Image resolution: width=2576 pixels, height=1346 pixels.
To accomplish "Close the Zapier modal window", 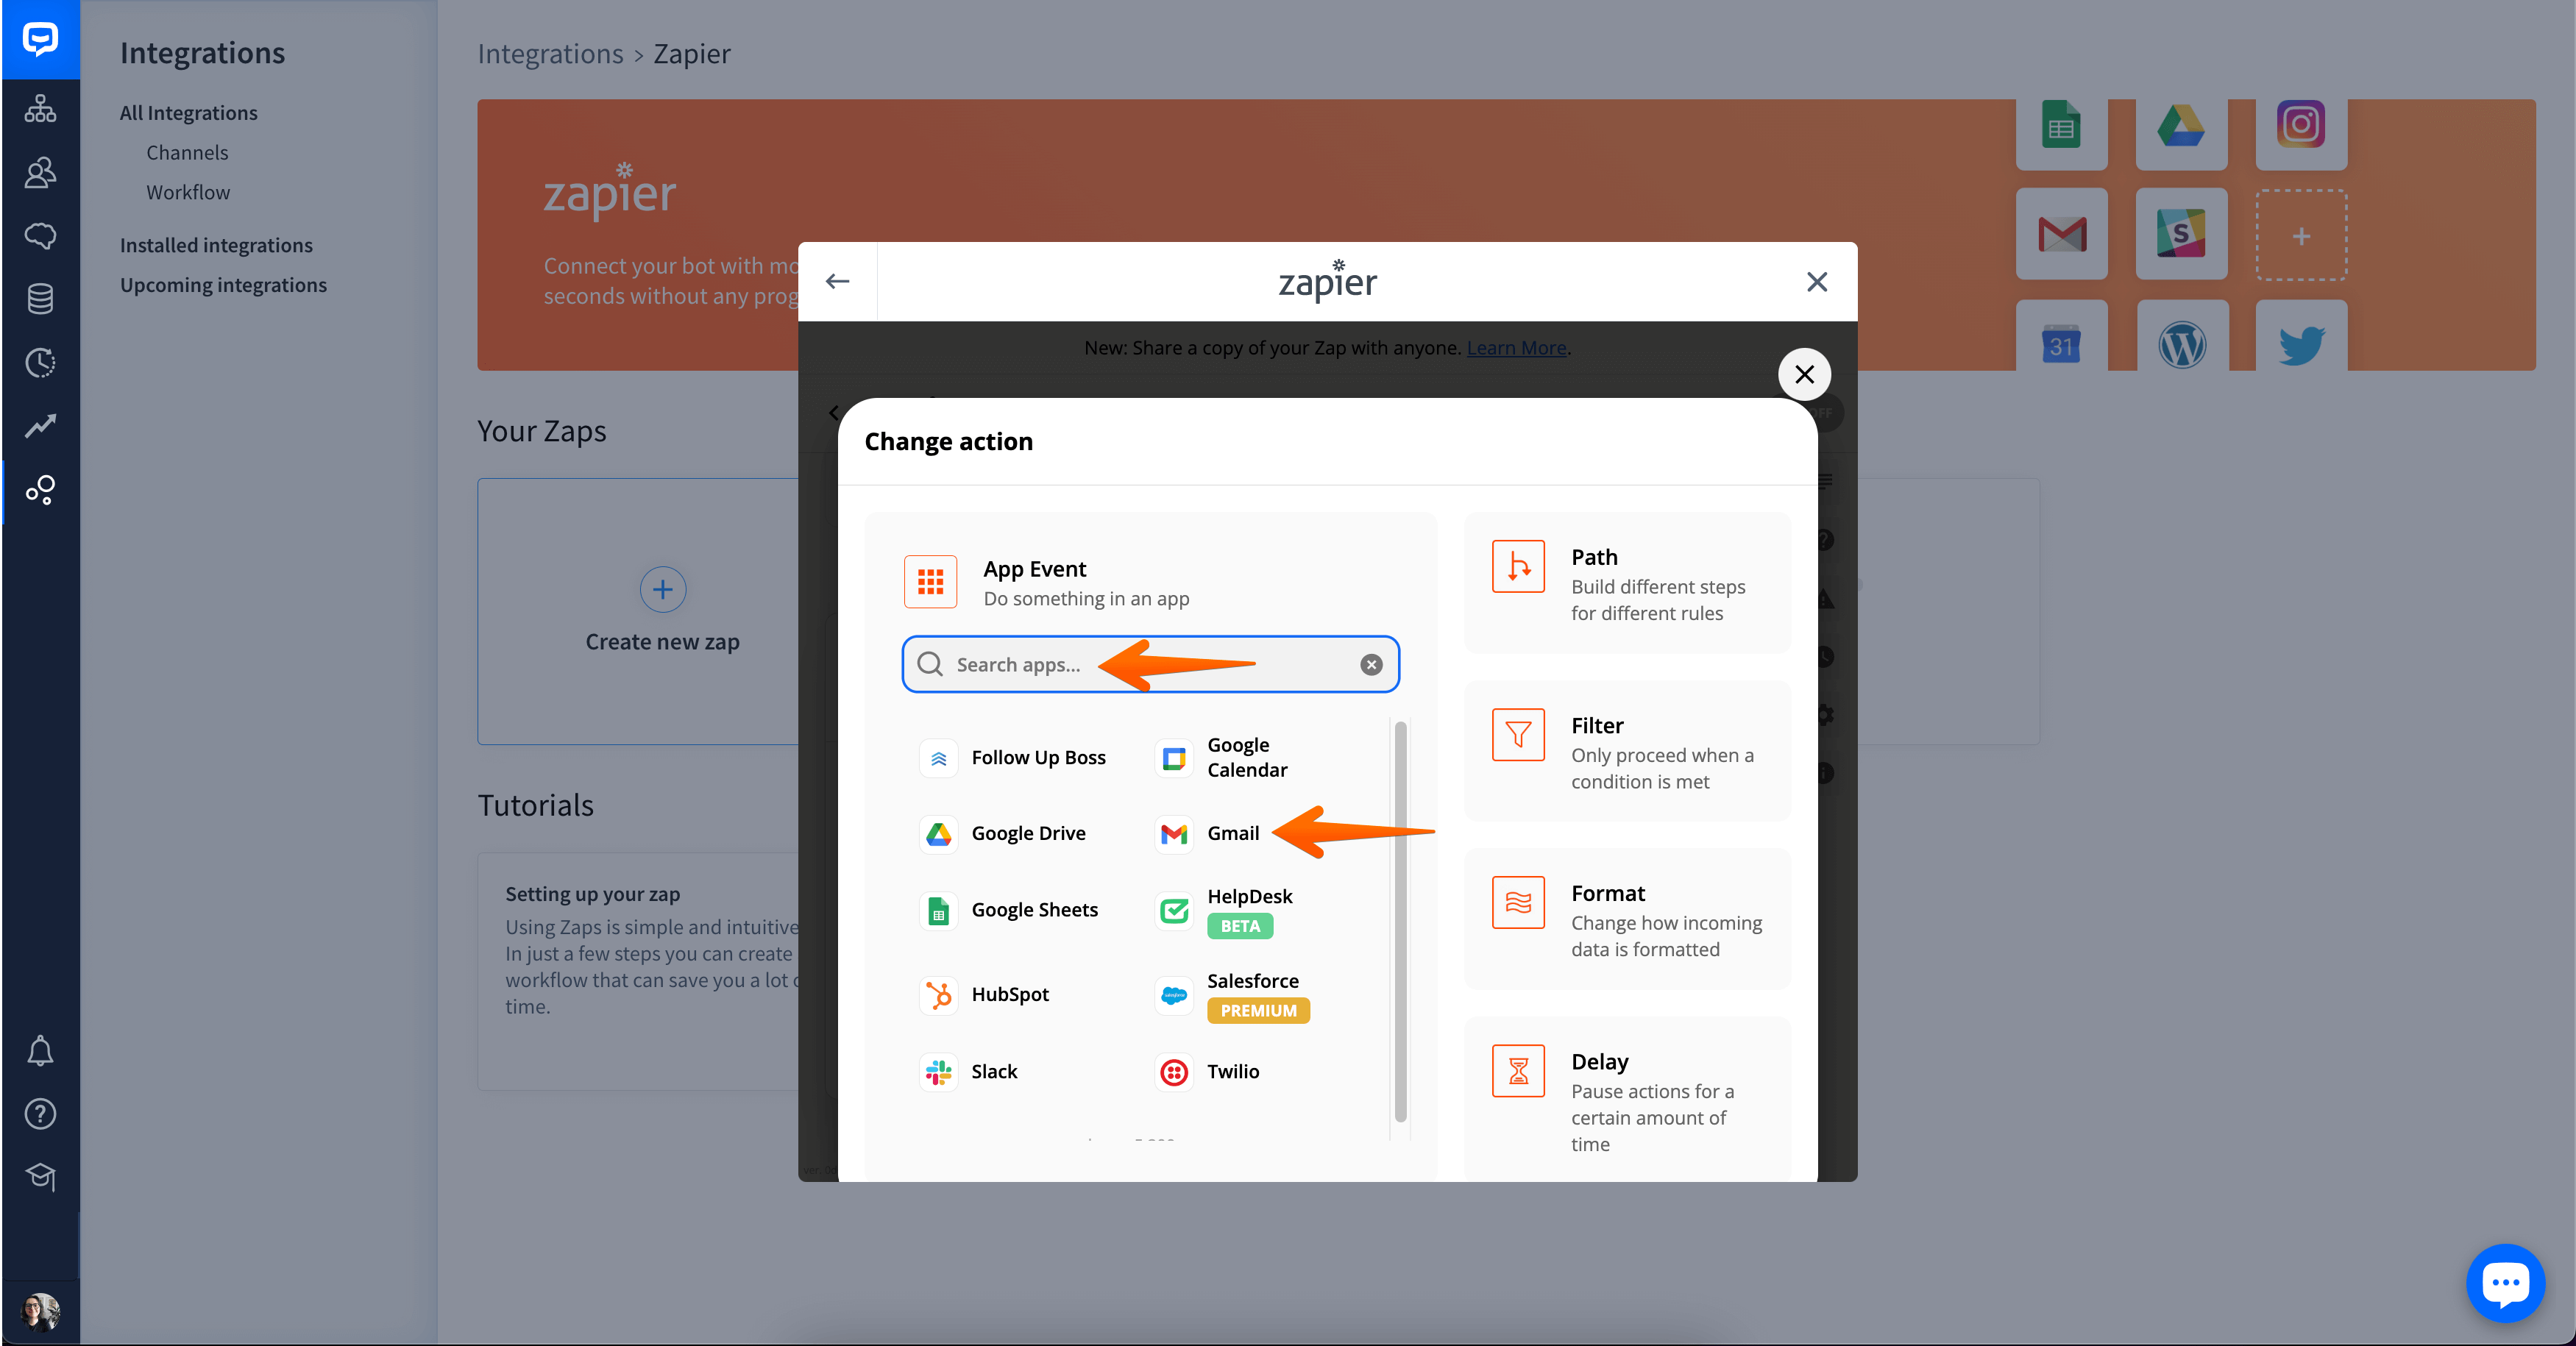I will pos(1817,282).
